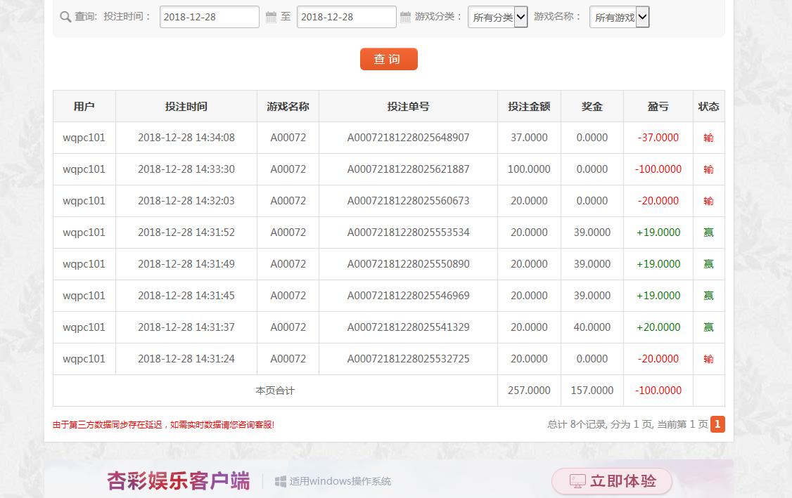Click the 用户 column header
The width and height of the screenshot is (792, 498).
tap(84, 107)
